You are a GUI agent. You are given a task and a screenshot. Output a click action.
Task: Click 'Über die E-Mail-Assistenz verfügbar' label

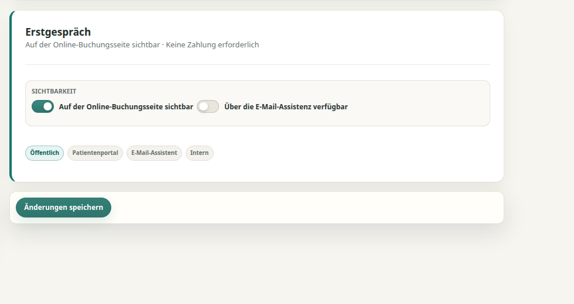point(286,106)
